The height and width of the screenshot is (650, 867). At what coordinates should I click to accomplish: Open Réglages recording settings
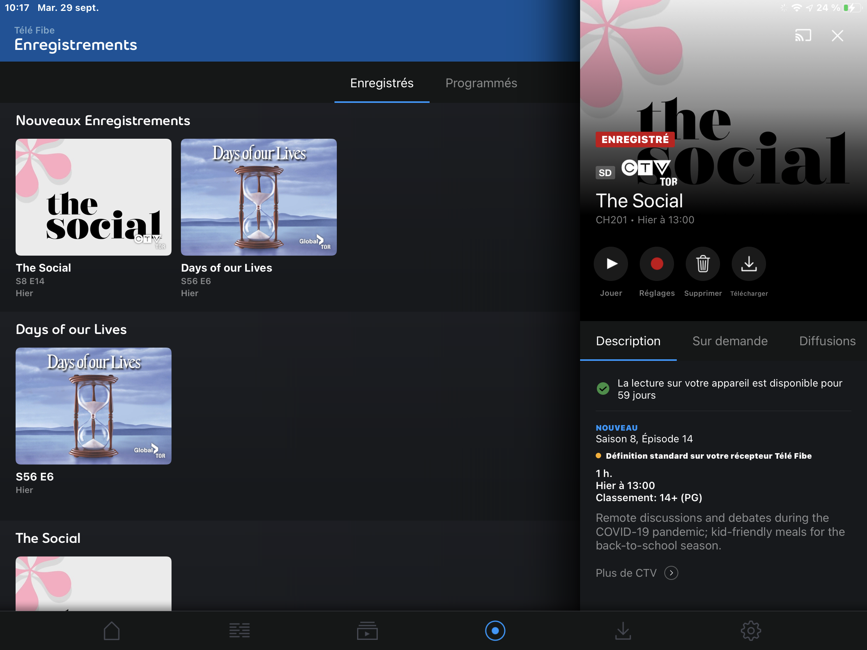pyautogui.click(x=656, y=264)
